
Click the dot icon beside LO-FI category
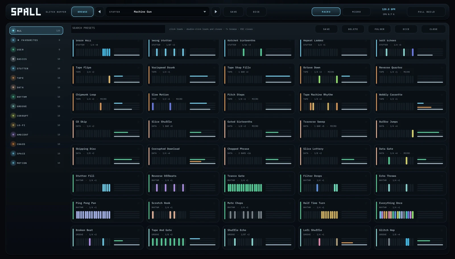click(x=13, y=125)
